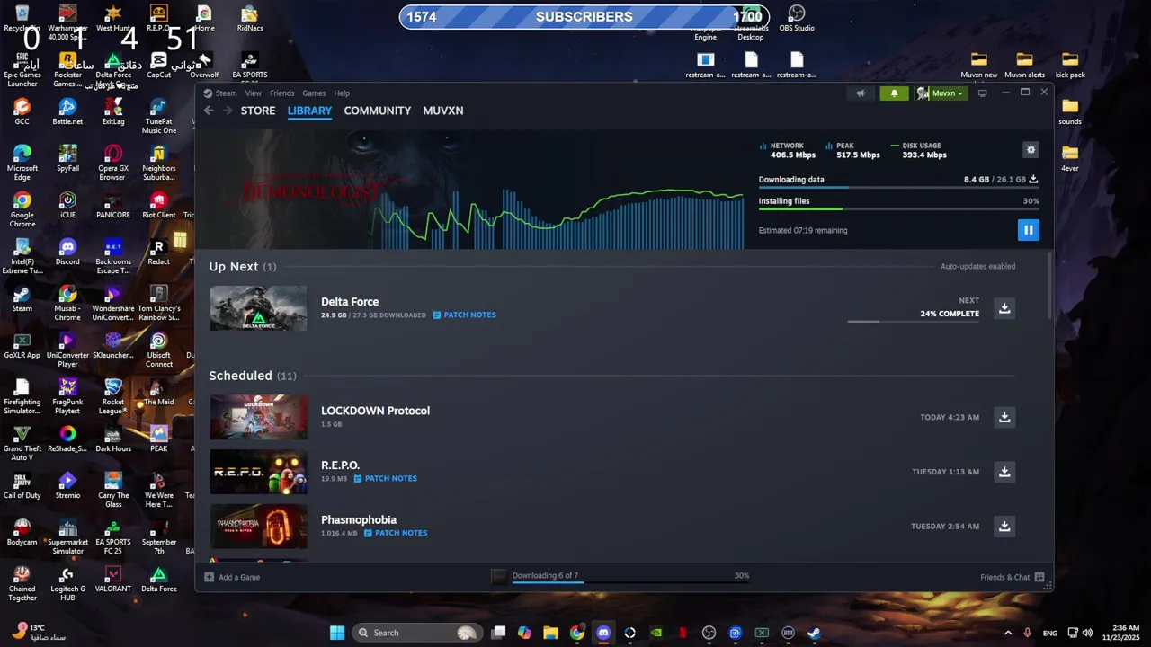Viewport: 1151px width, 647px height.
Task: Switch to the STORE tab
Action: (x=258, y=111)
